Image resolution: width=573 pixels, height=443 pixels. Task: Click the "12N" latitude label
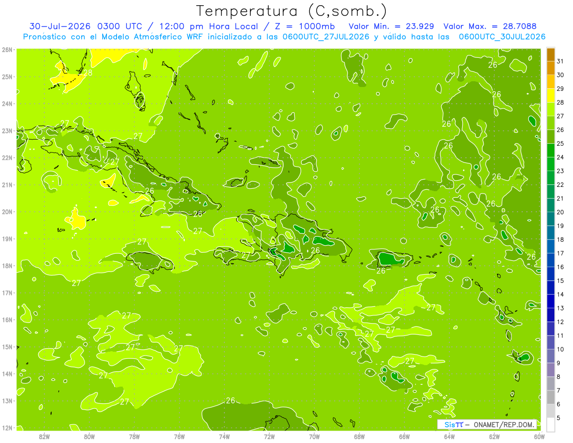click(x=7, y=428)
